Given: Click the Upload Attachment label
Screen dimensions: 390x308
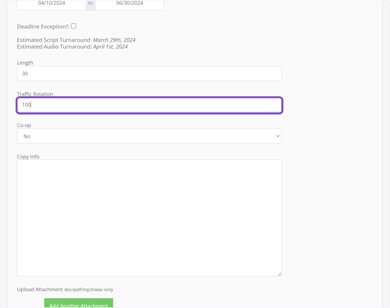Looking at the screenshot, I should click(40, 289).
